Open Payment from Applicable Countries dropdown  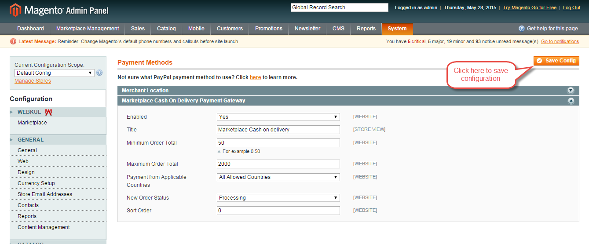(x=278, y=177)
